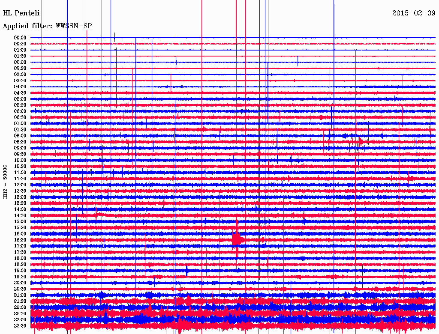Click the 11:30 time label
Viewport: 439px width, 334px height.
click(20, 179)
